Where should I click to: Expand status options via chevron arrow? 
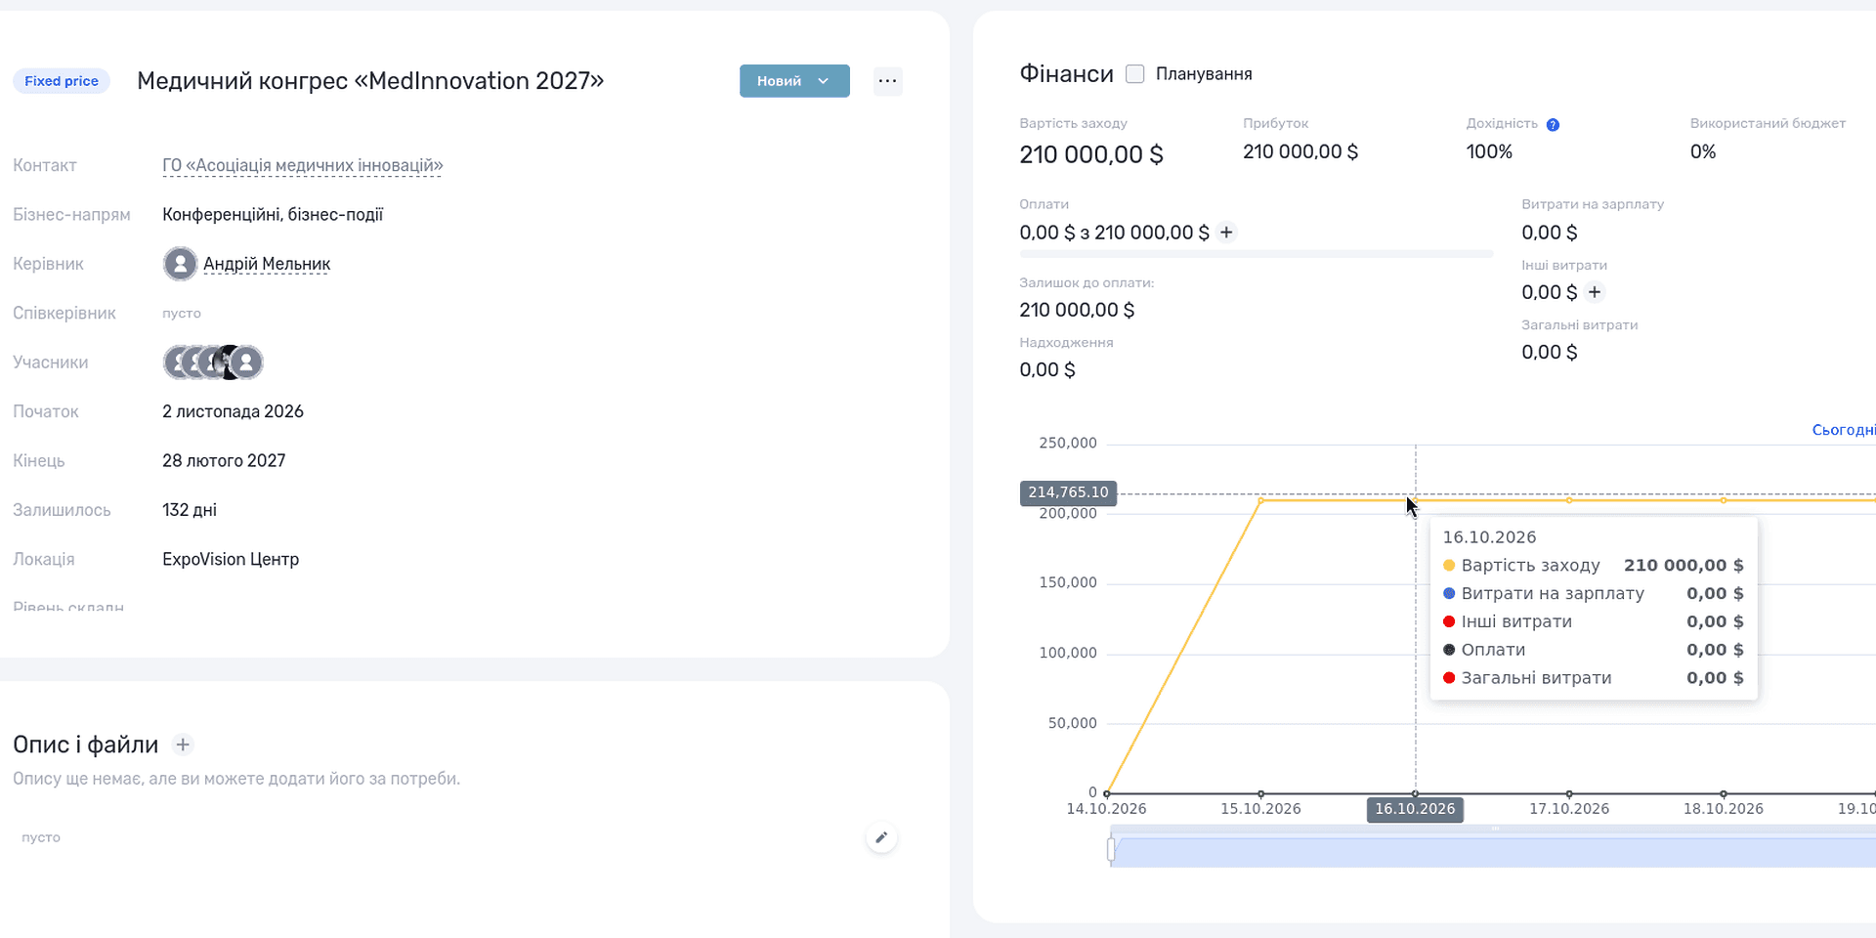[824, 81]
